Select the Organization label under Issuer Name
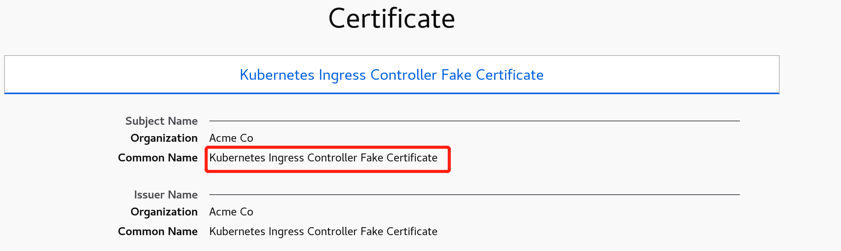841x251 pixels. point(164,212)
